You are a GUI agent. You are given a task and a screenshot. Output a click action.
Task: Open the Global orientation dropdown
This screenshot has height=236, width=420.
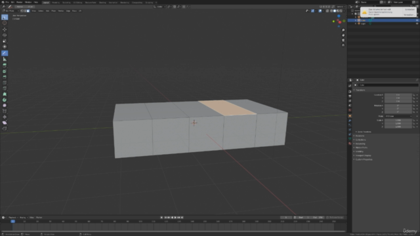(x=159, y=7)
